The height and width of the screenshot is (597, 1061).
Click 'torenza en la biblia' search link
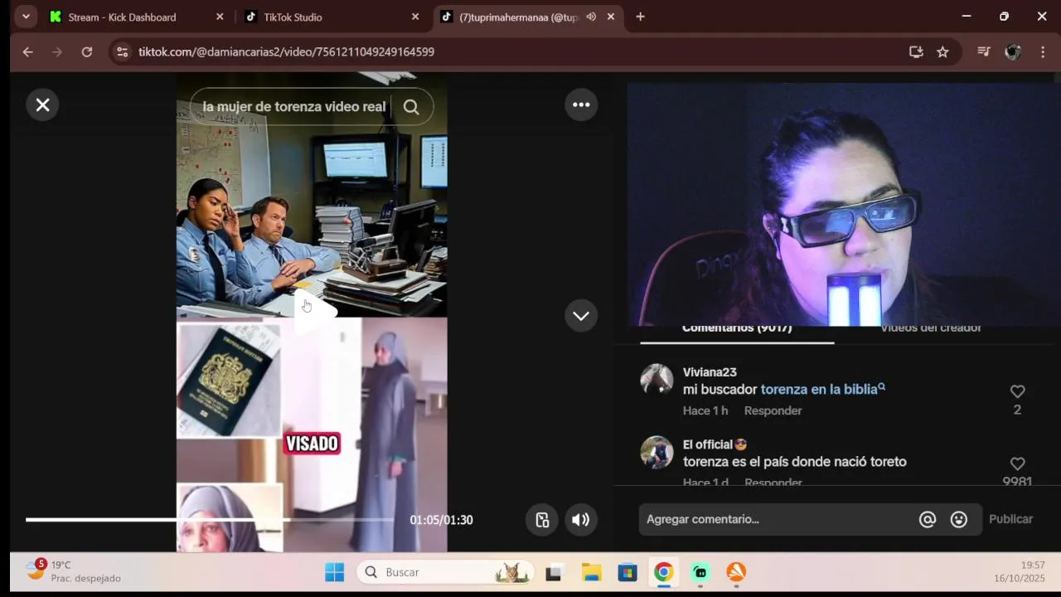pyautogui.click(x=822, y=389)
